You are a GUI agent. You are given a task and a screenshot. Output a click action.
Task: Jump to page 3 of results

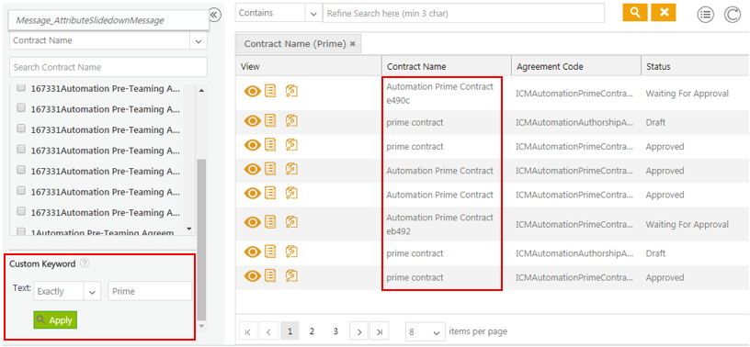point(335,331)
